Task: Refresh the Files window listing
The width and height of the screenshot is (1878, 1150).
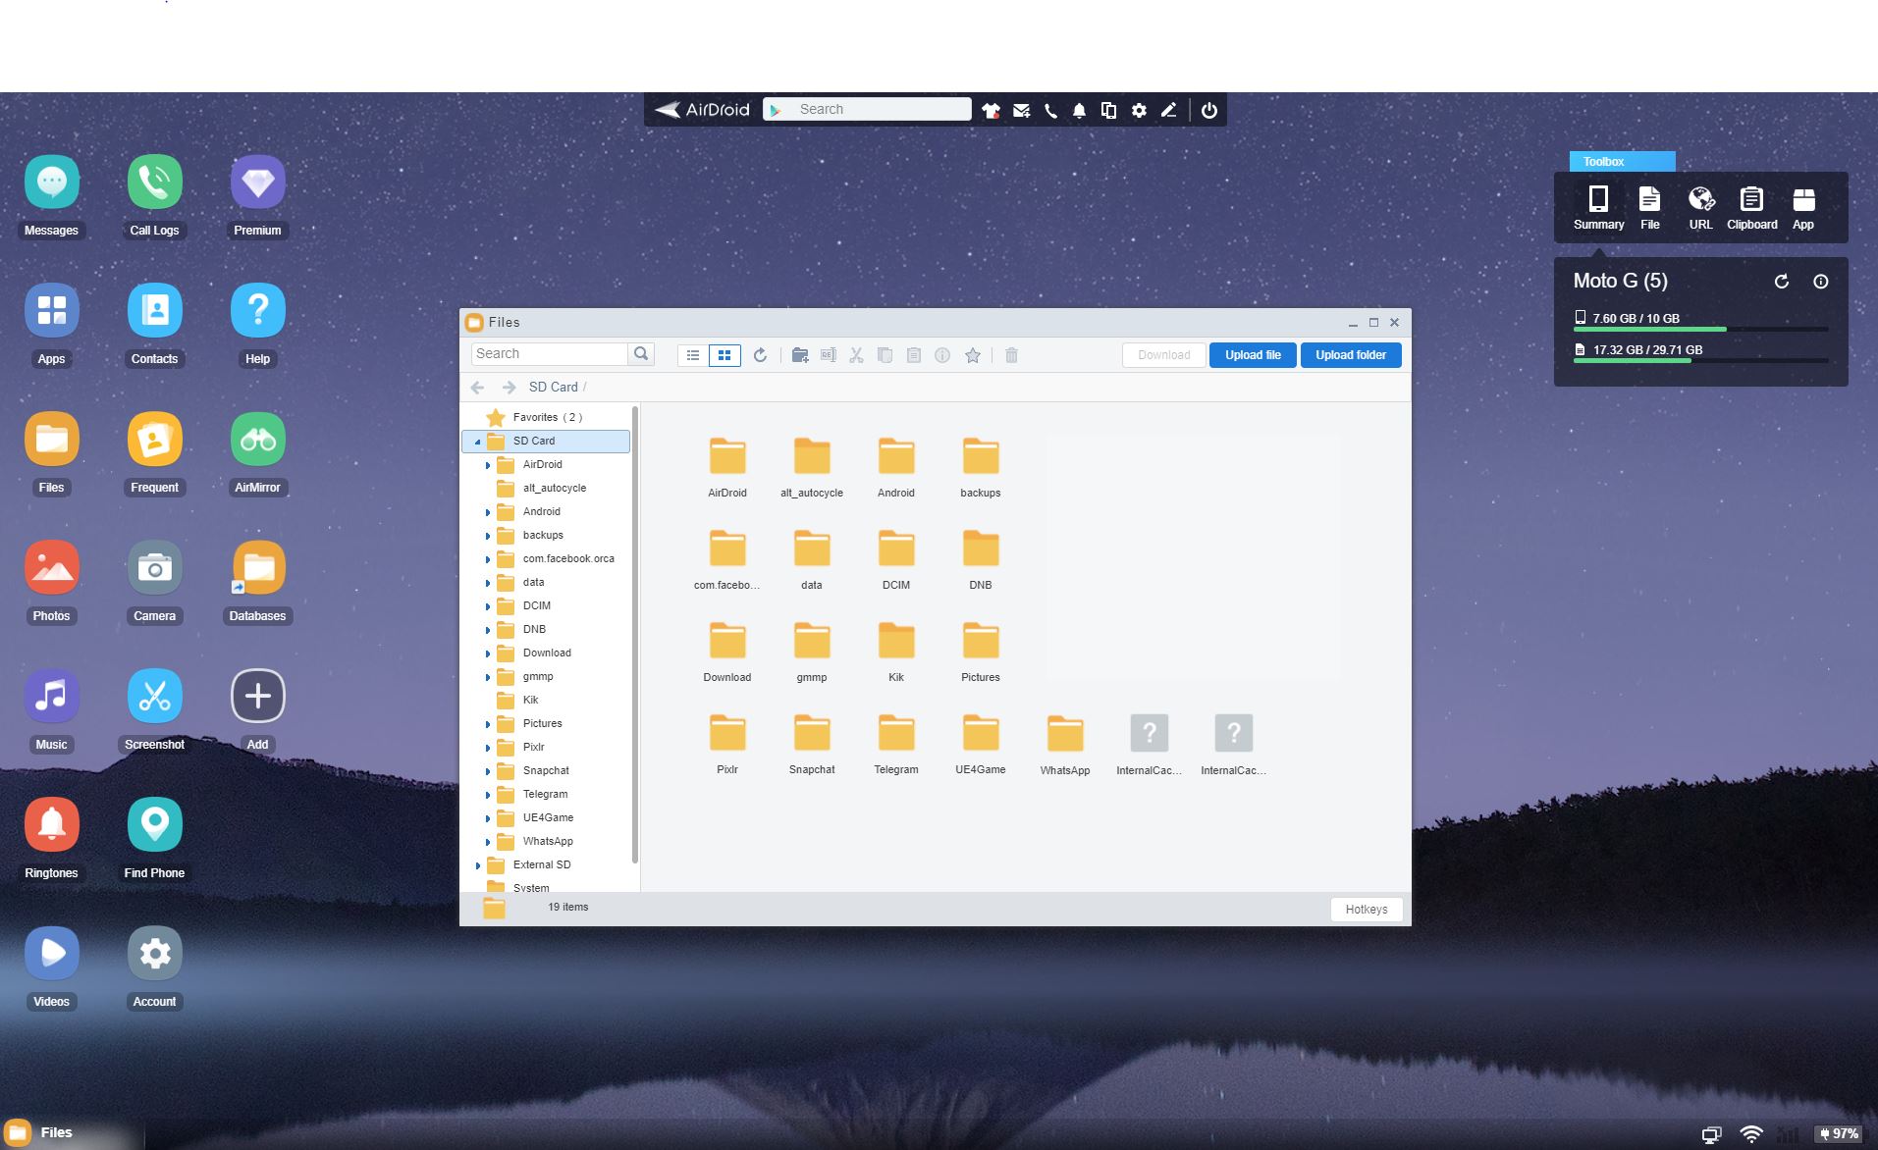Action: pos(760,355)
